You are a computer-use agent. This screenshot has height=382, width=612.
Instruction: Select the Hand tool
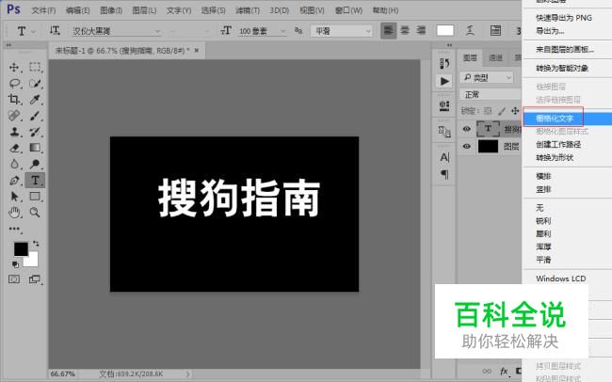pos(14,213)
